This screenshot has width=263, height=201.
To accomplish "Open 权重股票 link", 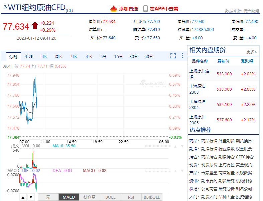I will pos(244,149).
